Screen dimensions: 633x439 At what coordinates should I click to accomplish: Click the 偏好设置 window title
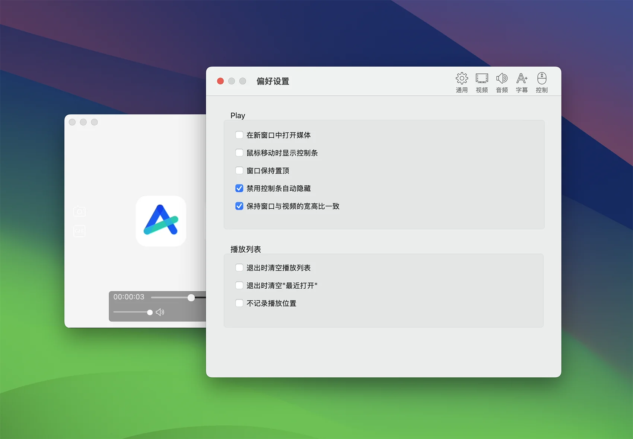tap(273, 81)
